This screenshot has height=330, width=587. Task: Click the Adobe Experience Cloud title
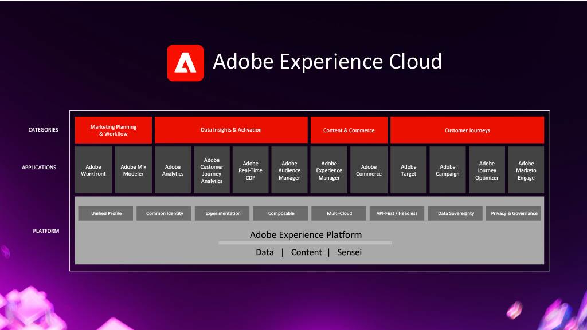pos(327,62)
